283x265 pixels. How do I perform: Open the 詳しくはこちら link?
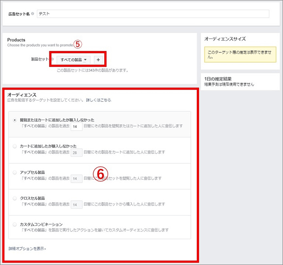pyautogui.click(x=98, y=100)
